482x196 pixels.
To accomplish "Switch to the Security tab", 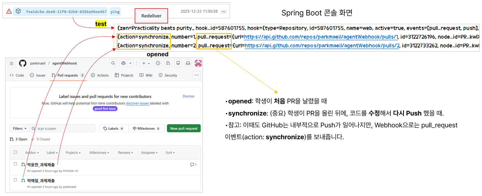I will click(x=168, y=75).
